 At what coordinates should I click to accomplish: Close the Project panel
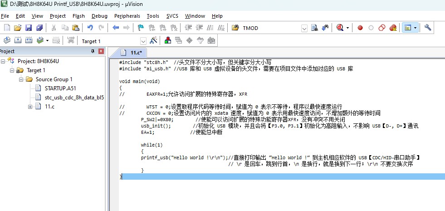click(x=101, y=51)
